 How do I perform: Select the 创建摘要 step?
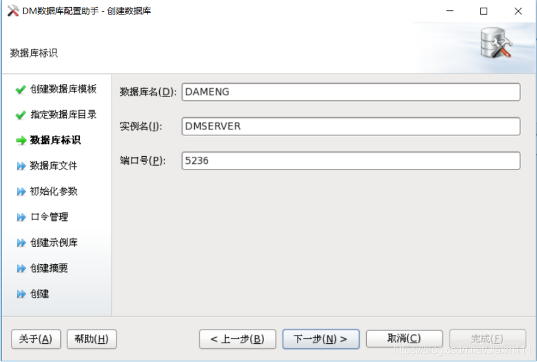tap(49, 267)
